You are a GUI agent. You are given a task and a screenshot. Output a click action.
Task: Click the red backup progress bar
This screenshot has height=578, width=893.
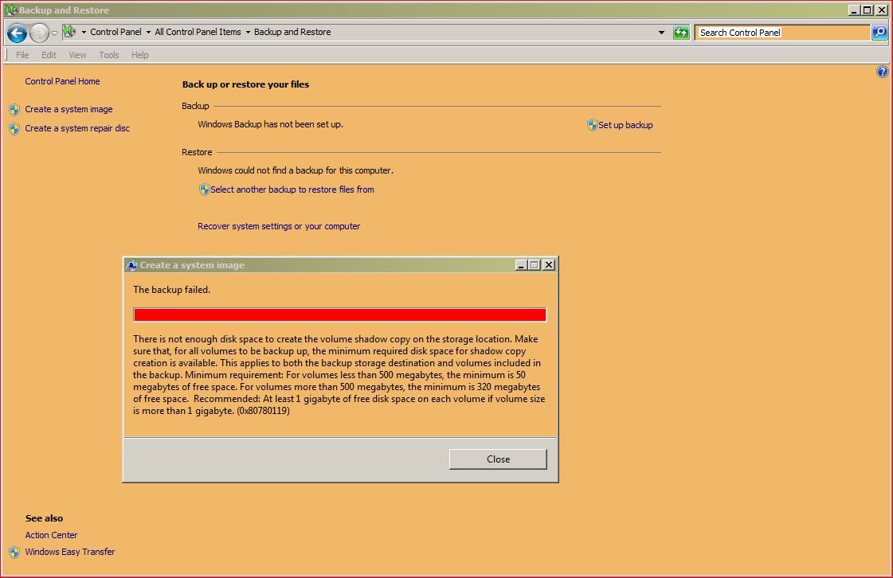tap(340, 315)
